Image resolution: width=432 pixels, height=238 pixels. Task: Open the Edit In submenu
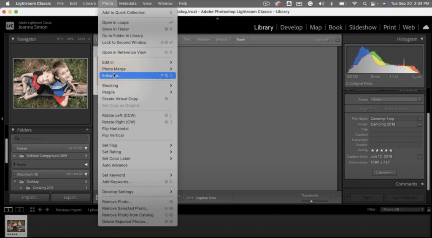pos(138,62)
